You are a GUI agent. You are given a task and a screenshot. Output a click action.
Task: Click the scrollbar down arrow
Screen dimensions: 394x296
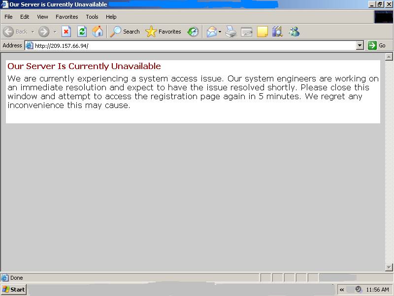(x=389, y=267)
